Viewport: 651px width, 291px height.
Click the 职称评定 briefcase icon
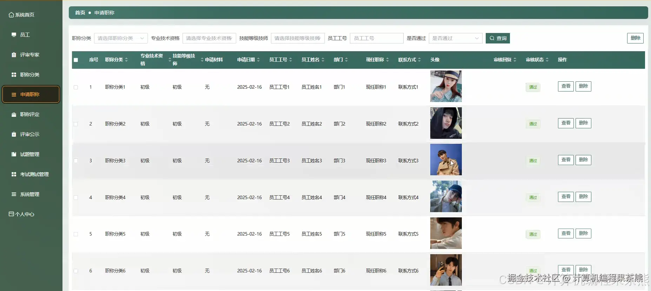click(14, 114)
